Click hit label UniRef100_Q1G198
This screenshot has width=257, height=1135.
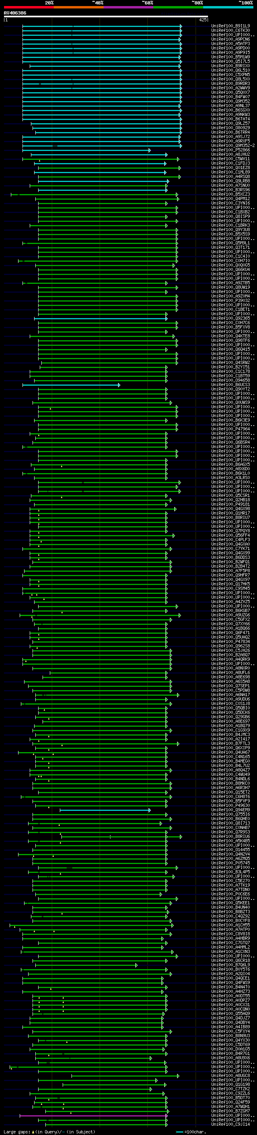pyautogui.click(x=230, y=1084)
